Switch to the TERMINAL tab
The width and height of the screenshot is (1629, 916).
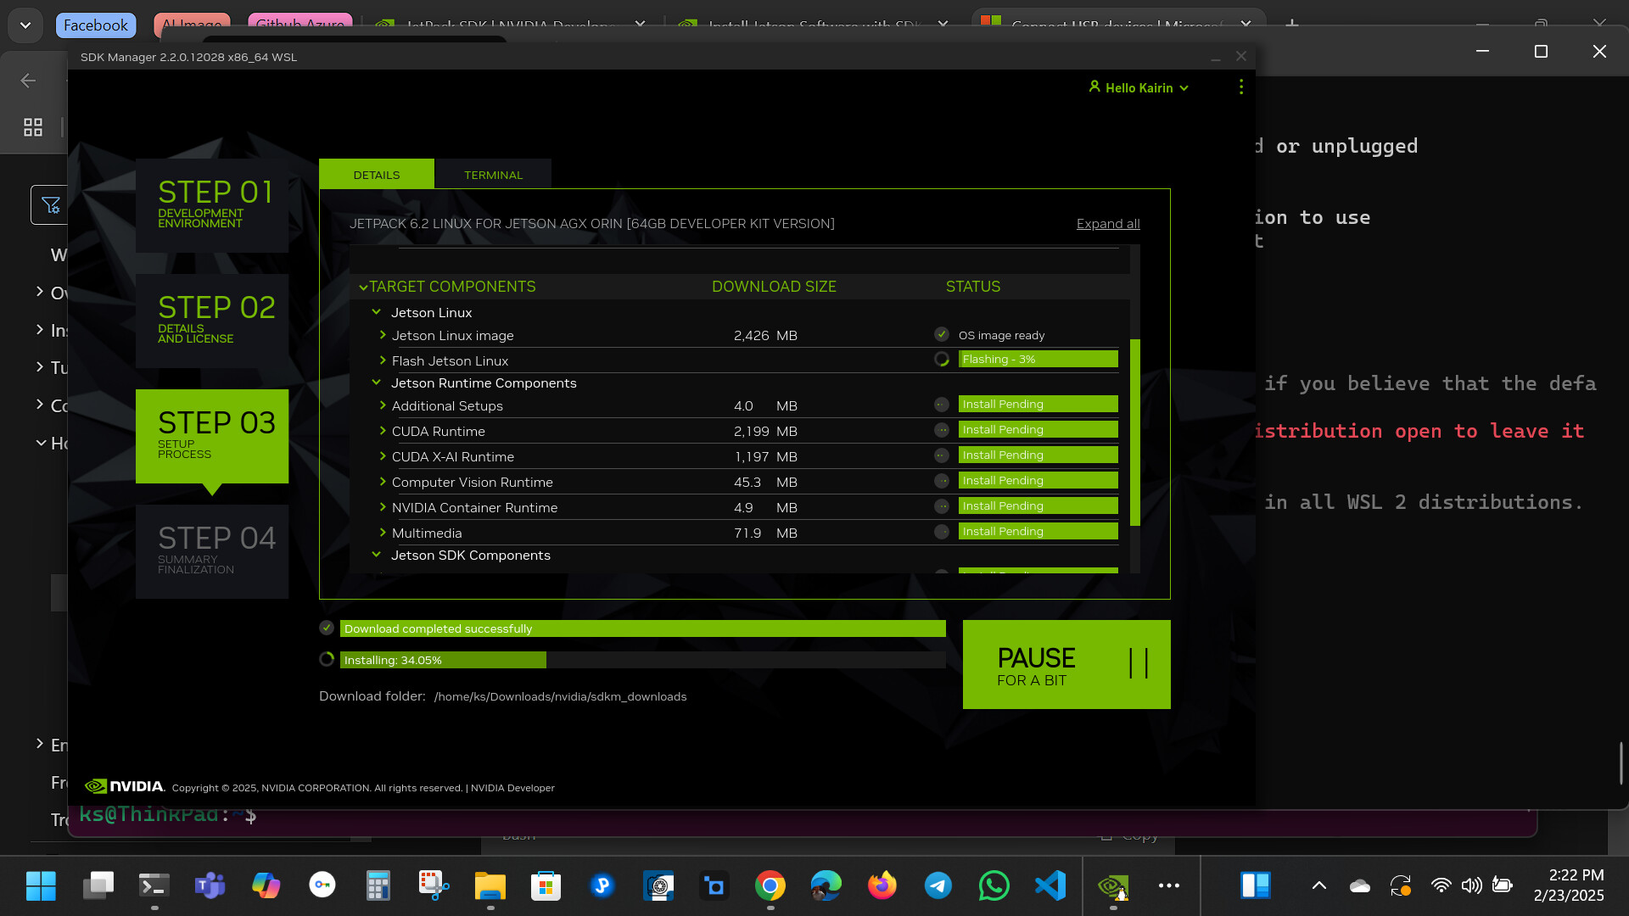coord(493,175)
